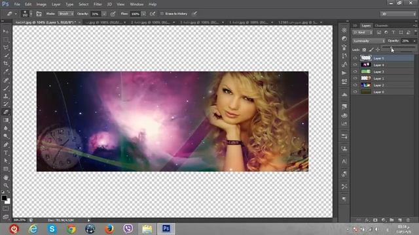The width and height of the screenshot is (419, 235).
Task: Select the Lasso tool
Action: point(6,48)
